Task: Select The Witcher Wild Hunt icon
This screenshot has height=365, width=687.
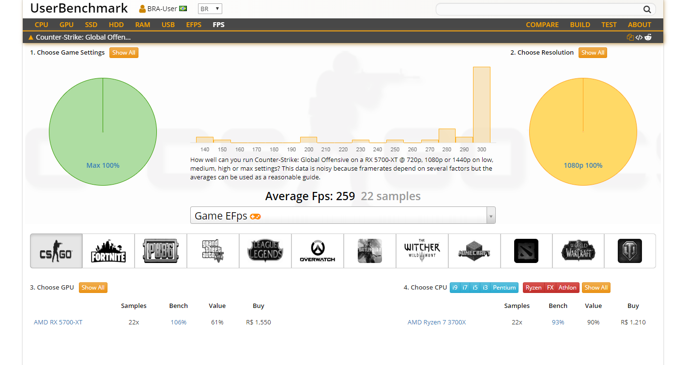Action: click(x=422, y=251)
